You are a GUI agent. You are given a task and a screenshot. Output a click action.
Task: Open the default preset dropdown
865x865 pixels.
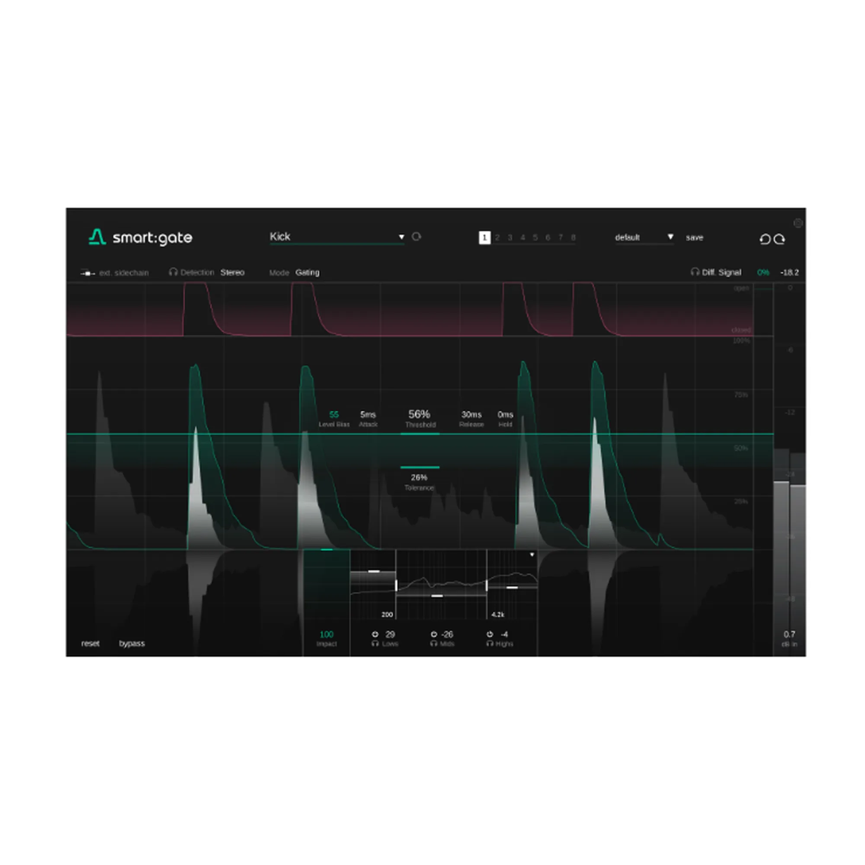pos(670,237)
